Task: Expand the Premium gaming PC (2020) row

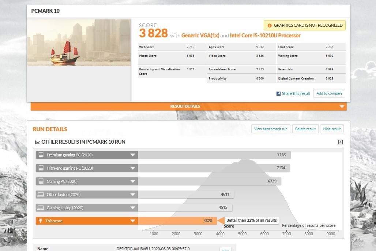Action: pyautogui.click(x=133, y=155)
